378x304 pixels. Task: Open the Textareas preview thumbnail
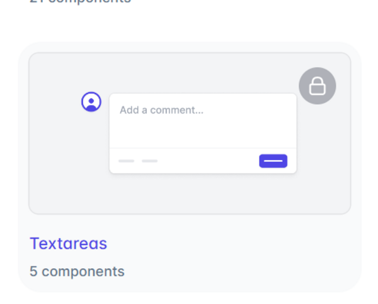coord(190,133)
